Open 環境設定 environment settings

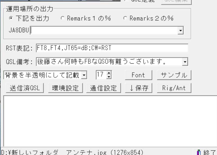coord(65,88)
